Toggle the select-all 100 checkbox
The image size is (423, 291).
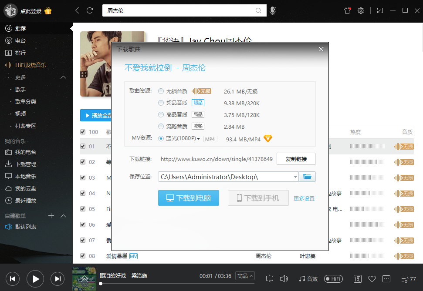(x=83, y=132)
